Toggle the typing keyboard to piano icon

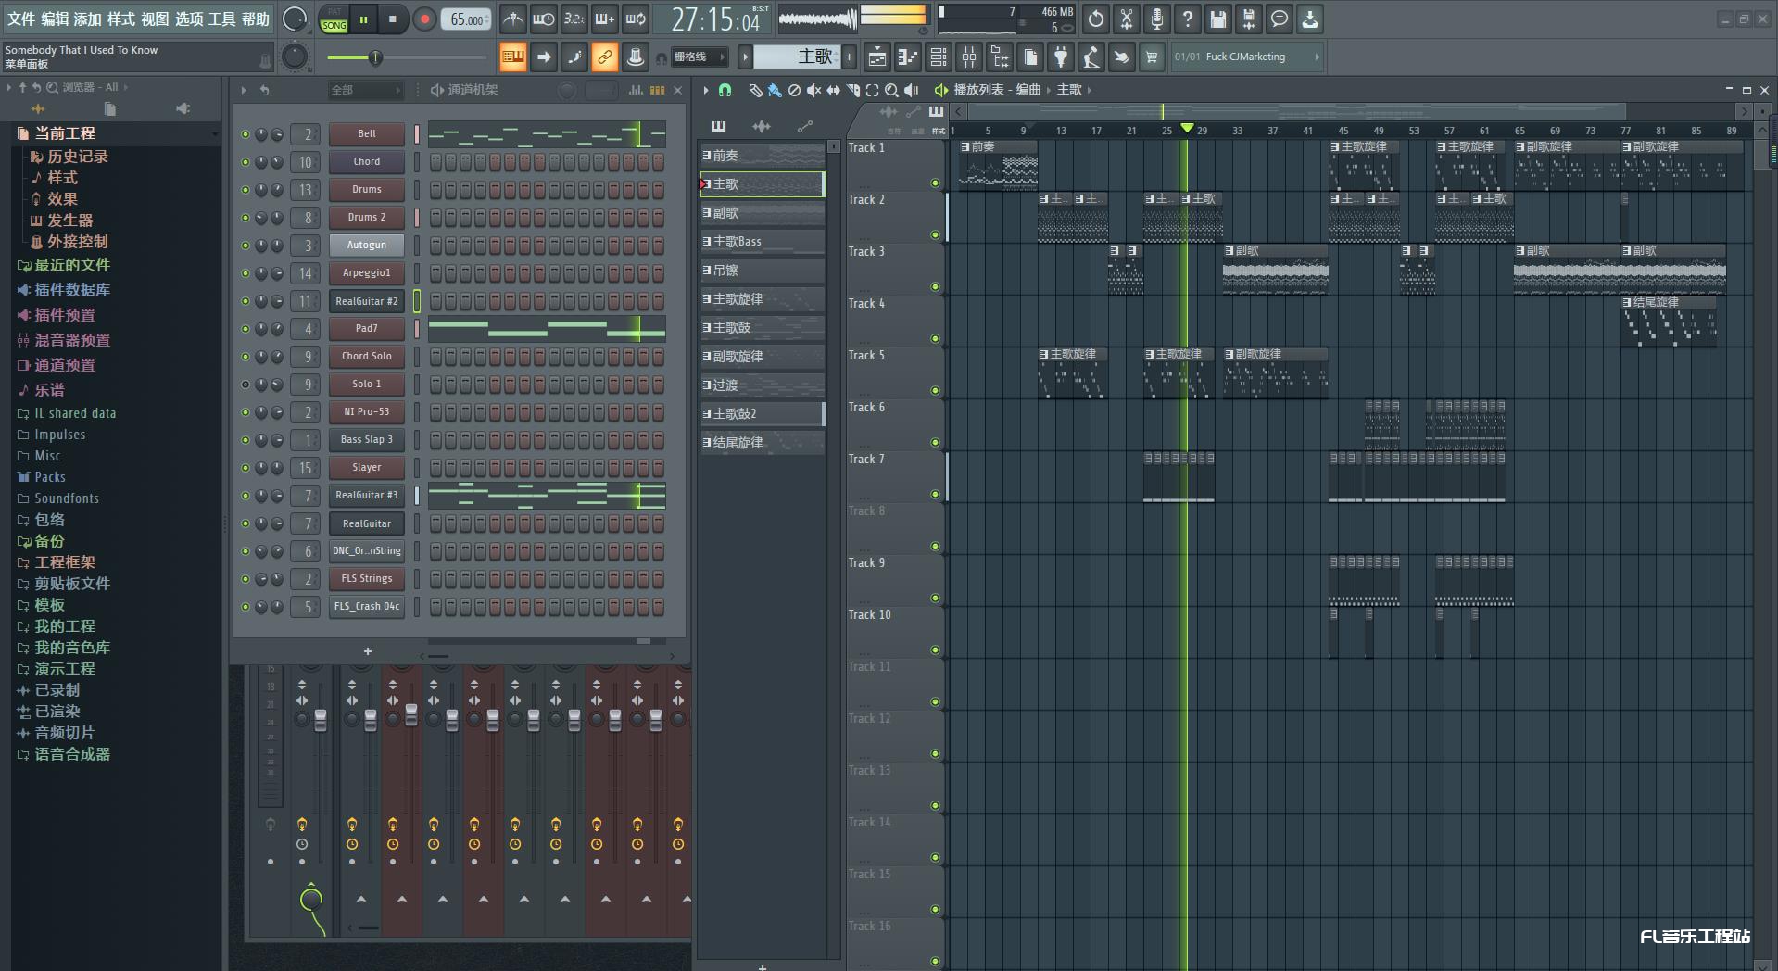coord(512,57)
